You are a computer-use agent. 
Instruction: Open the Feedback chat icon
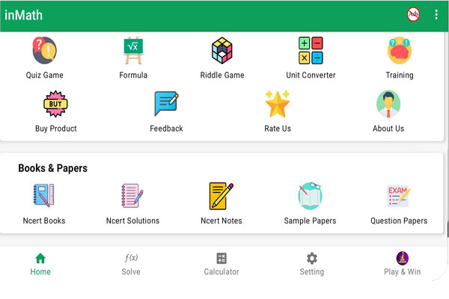(166, 105)
